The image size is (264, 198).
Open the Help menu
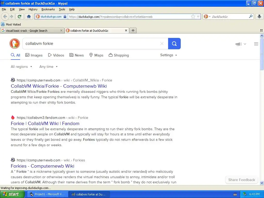[x=72, y=9]
